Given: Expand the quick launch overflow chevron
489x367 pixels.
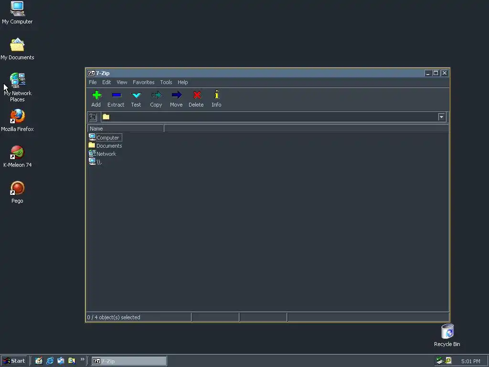Looking at the screenshot, I should pos(82,359).
